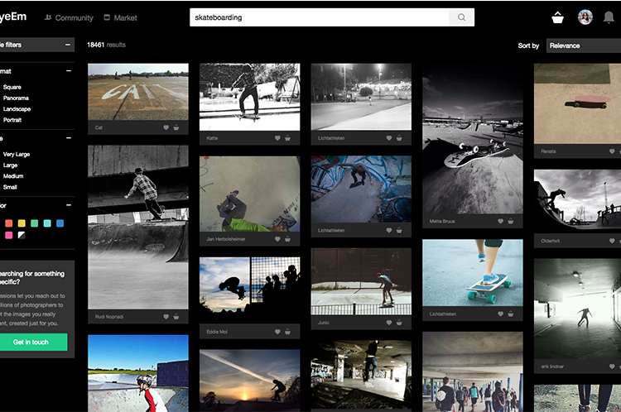This screenshot has width=621, height=412.
Task: Add the Cat photo to basket
Action: pyautogui.click(x=176, y=127)
